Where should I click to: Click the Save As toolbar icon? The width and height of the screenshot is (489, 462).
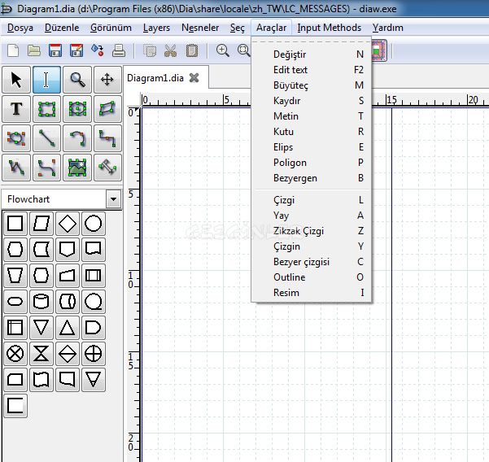point(76,50)
